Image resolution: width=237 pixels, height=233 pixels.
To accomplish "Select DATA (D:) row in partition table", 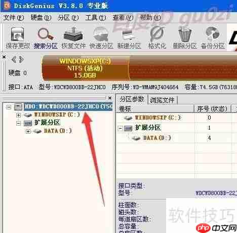I will pos(157,138).
